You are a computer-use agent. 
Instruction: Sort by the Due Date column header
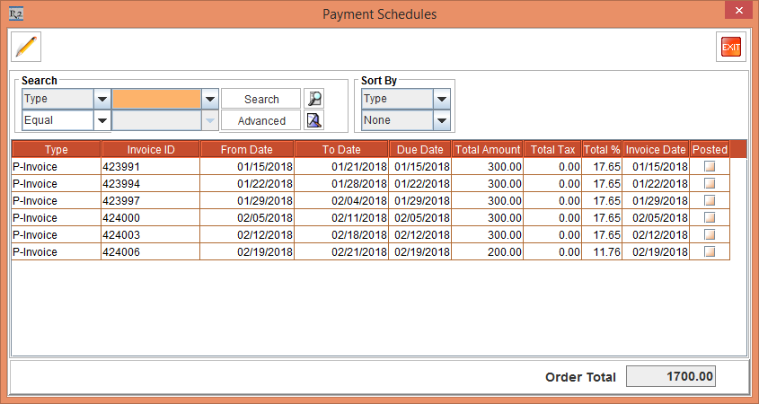click(419, 149)
